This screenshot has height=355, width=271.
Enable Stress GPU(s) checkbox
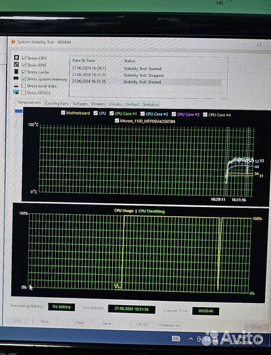coord(23,93)
